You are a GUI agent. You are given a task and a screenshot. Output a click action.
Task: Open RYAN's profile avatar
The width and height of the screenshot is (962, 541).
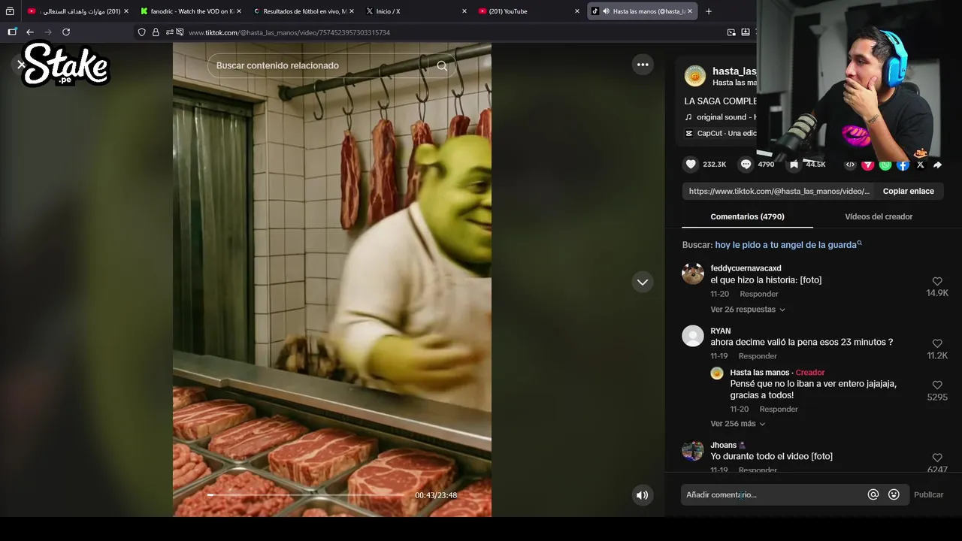click(692, 336)
